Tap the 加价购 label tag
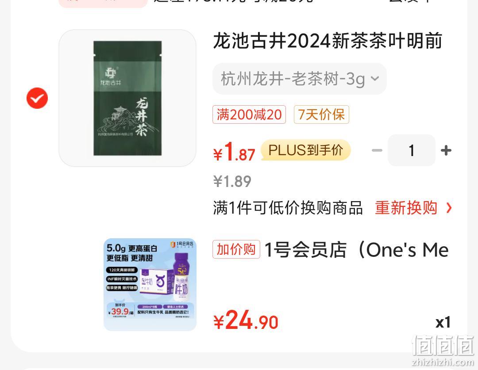The image size is (478, 370). click(x=236, y=249)
